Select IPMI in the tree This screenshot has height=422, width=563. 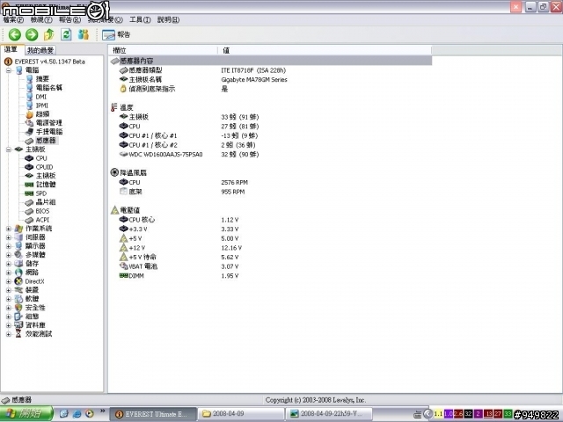(x=42, y=105)
